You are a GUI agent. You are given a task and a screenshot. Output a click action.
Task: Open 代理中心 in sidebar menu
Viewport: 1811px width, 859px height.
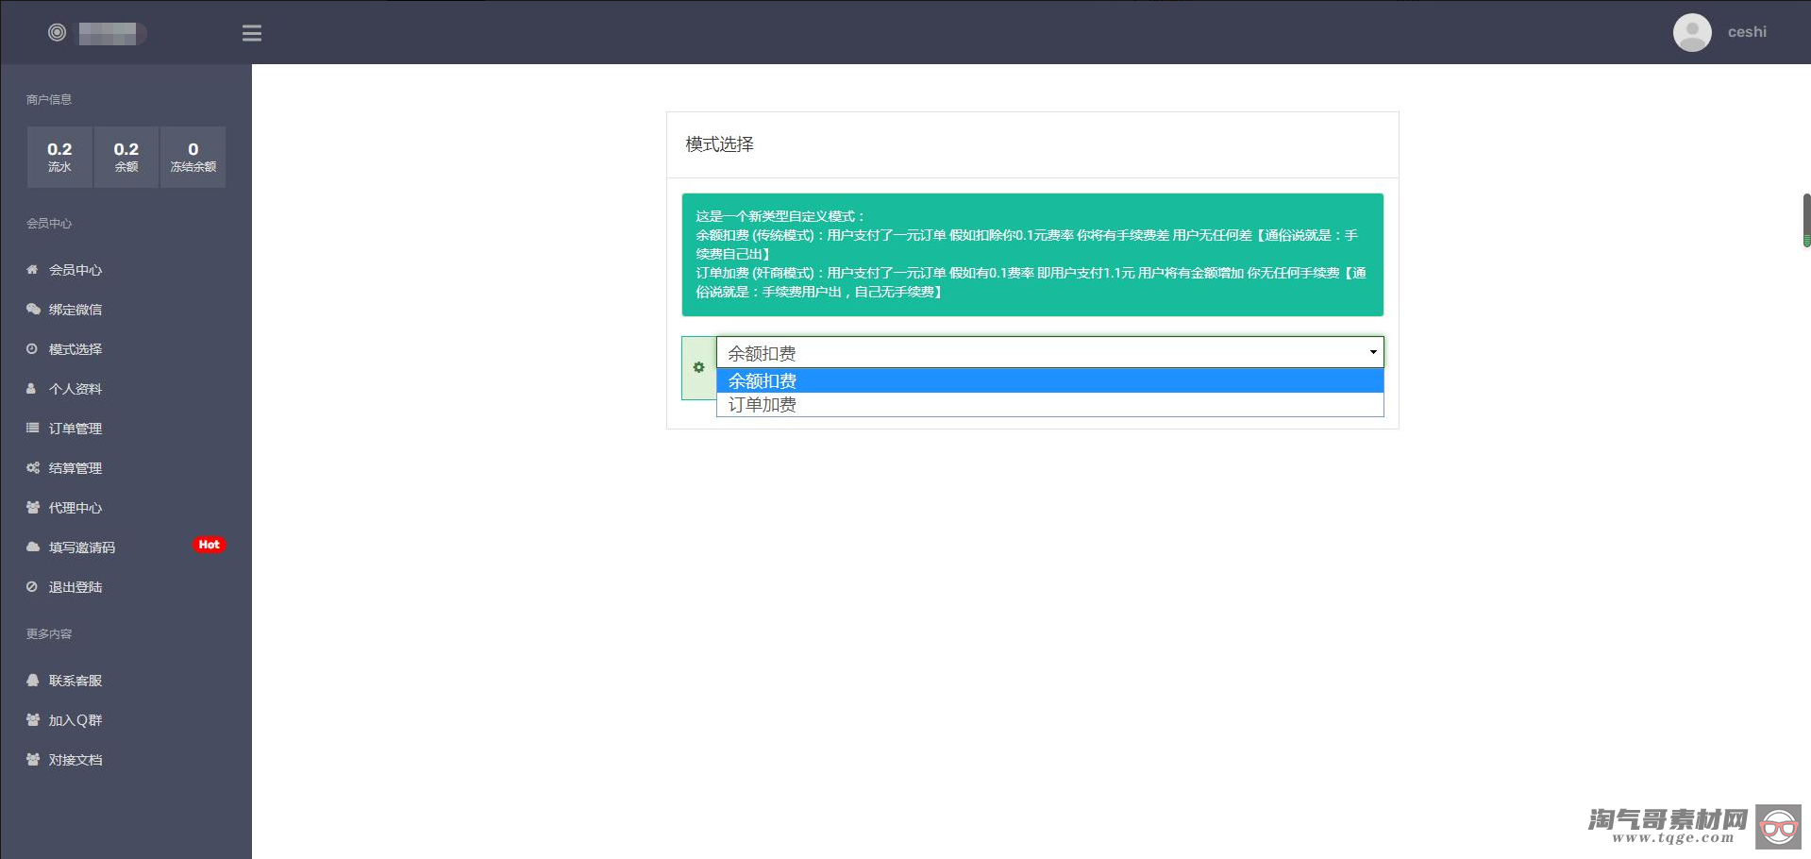75,508
